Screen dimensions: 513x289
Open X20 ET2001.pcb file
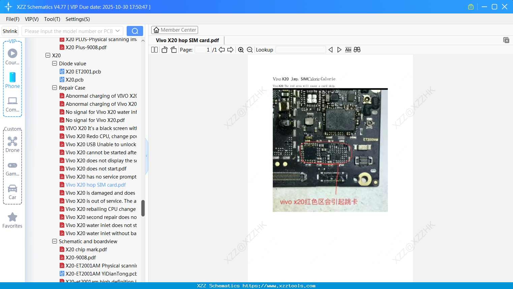click(x=83, y=71)
